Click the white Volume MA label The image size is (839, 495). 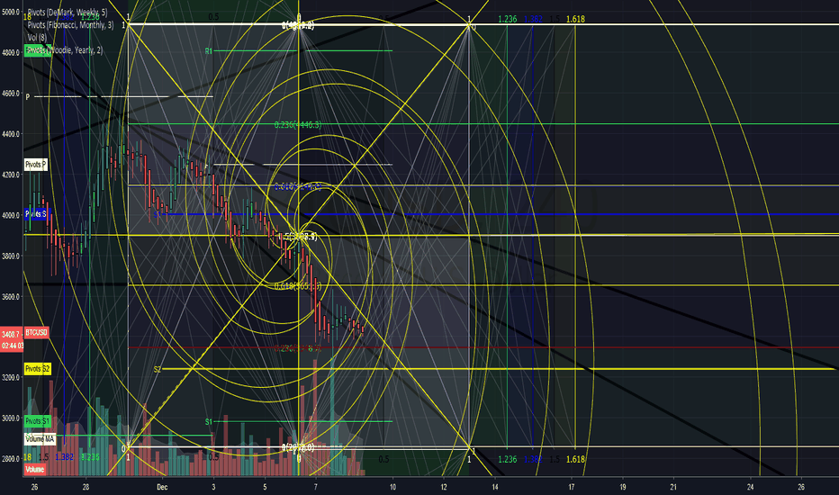tap(41, 439)
